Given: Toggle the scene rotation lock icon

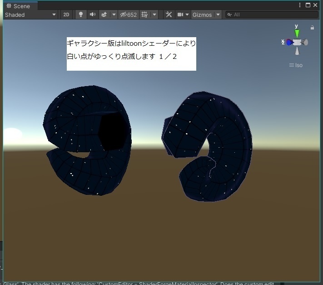Looking at the screenshot, I should [312, 28].
